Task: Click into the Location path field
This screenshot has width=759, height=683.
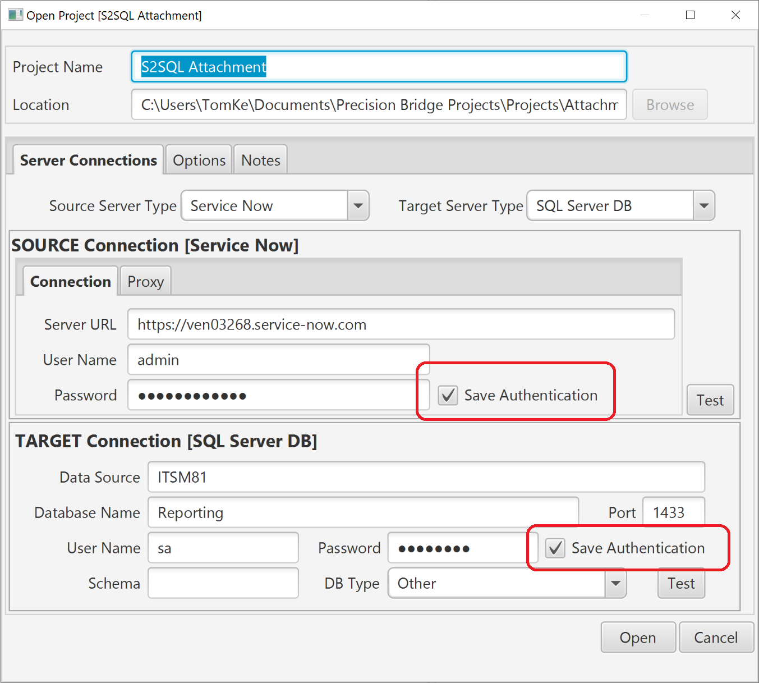Action: [379, 104]
